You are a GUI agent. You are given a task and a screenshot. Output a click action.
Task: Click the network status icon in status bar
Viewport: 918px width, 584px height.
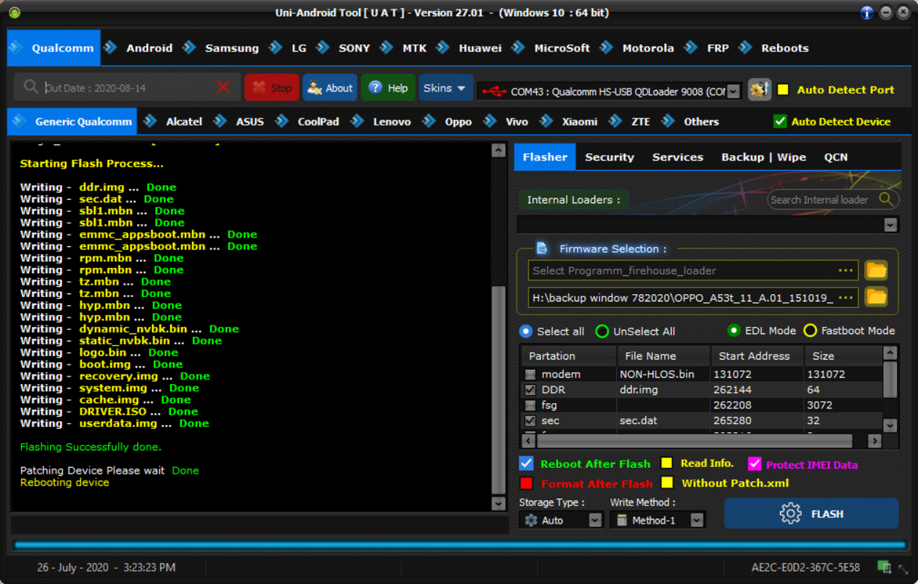coord(884,567)
